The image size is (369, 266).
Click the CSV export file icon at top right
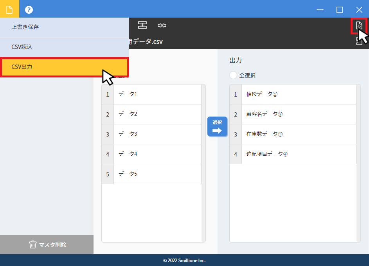pos(359,26)
